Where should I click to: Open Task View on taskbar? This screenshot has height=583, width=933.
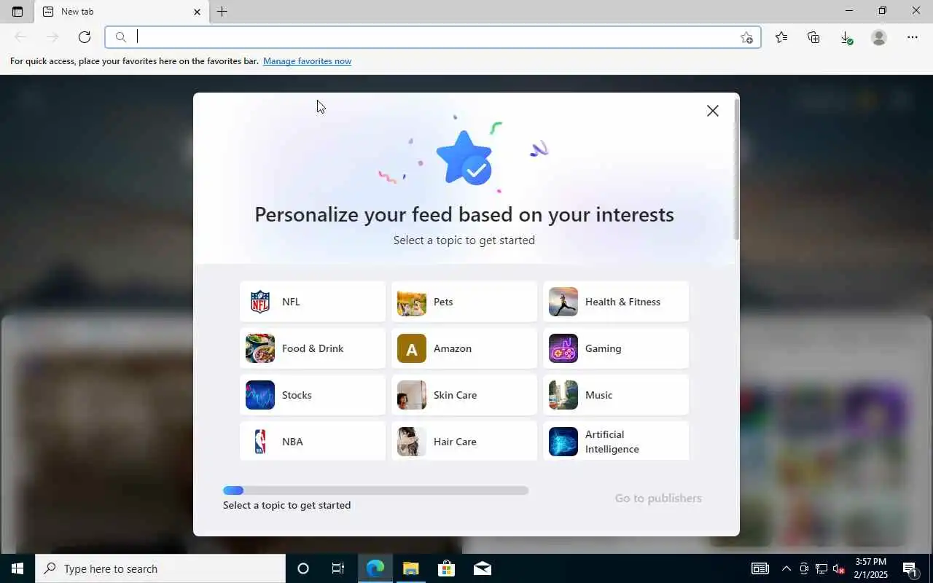pos(338,568)
